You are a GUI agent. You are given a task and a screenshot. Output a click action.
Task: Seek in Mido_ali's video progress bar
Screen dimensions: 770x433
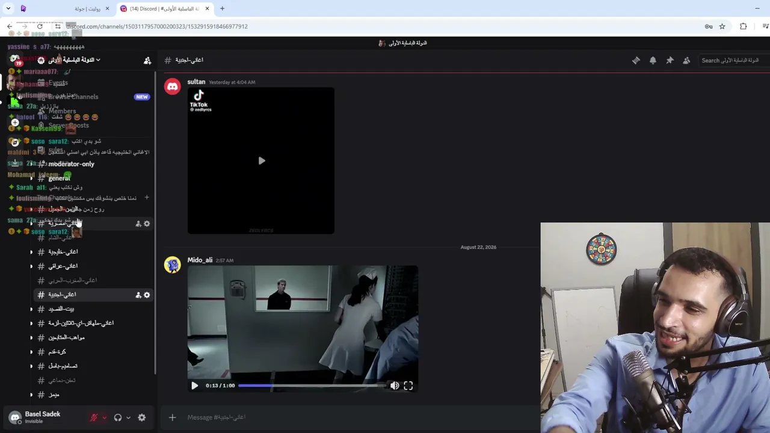[x=312, y=385]
